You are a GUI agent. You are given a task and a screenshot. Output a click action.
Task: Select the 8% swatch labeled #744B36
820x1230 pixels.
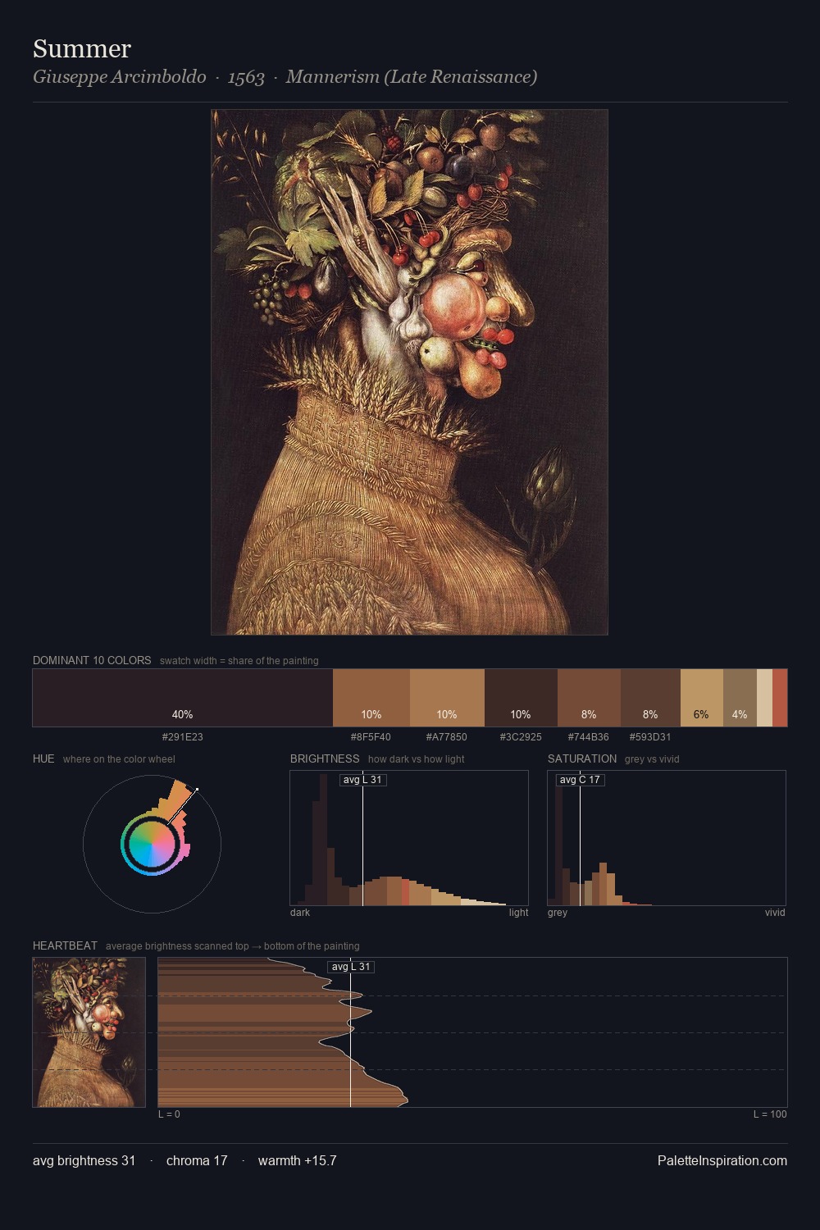[x=589, y=698]
